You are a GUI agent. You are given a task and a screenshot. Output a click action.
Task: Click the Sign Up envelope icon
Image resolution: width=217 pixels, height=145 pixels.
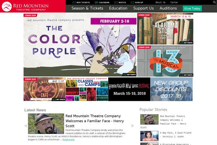pyautogui.click(x=132, y=3)
